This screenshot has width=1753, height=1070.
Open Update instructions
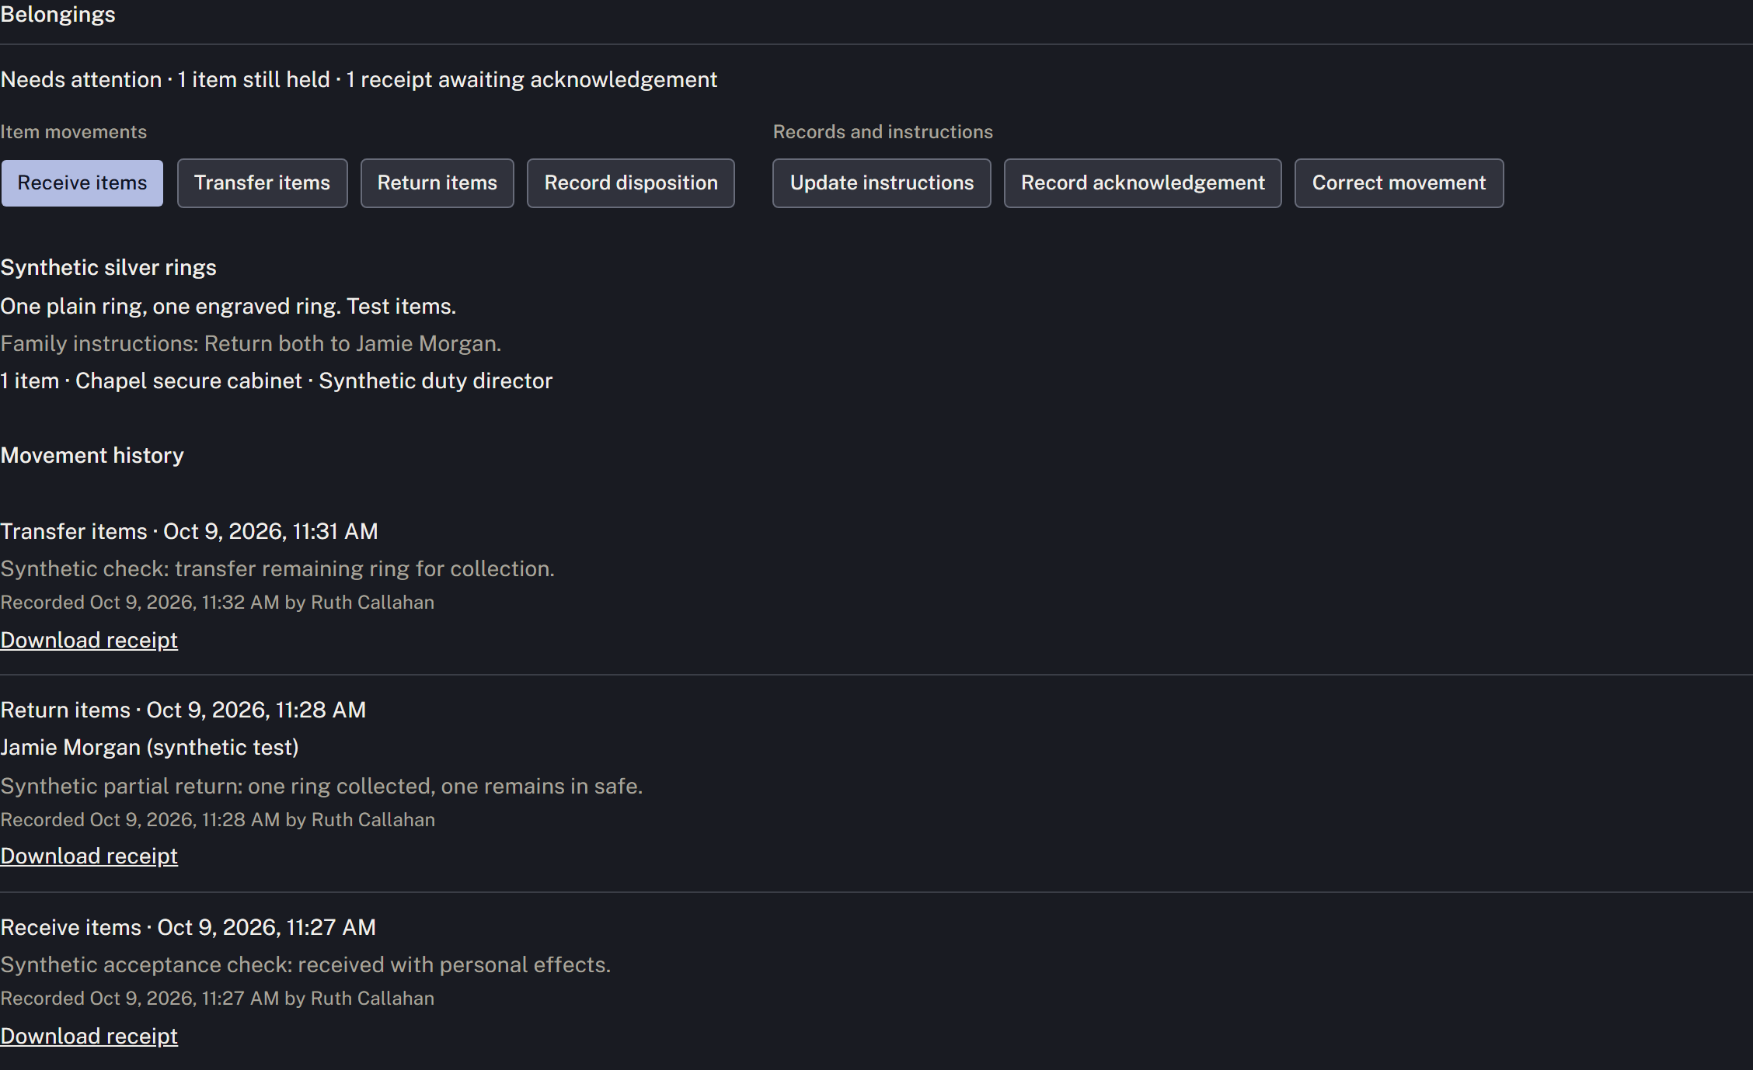(881, 183)
